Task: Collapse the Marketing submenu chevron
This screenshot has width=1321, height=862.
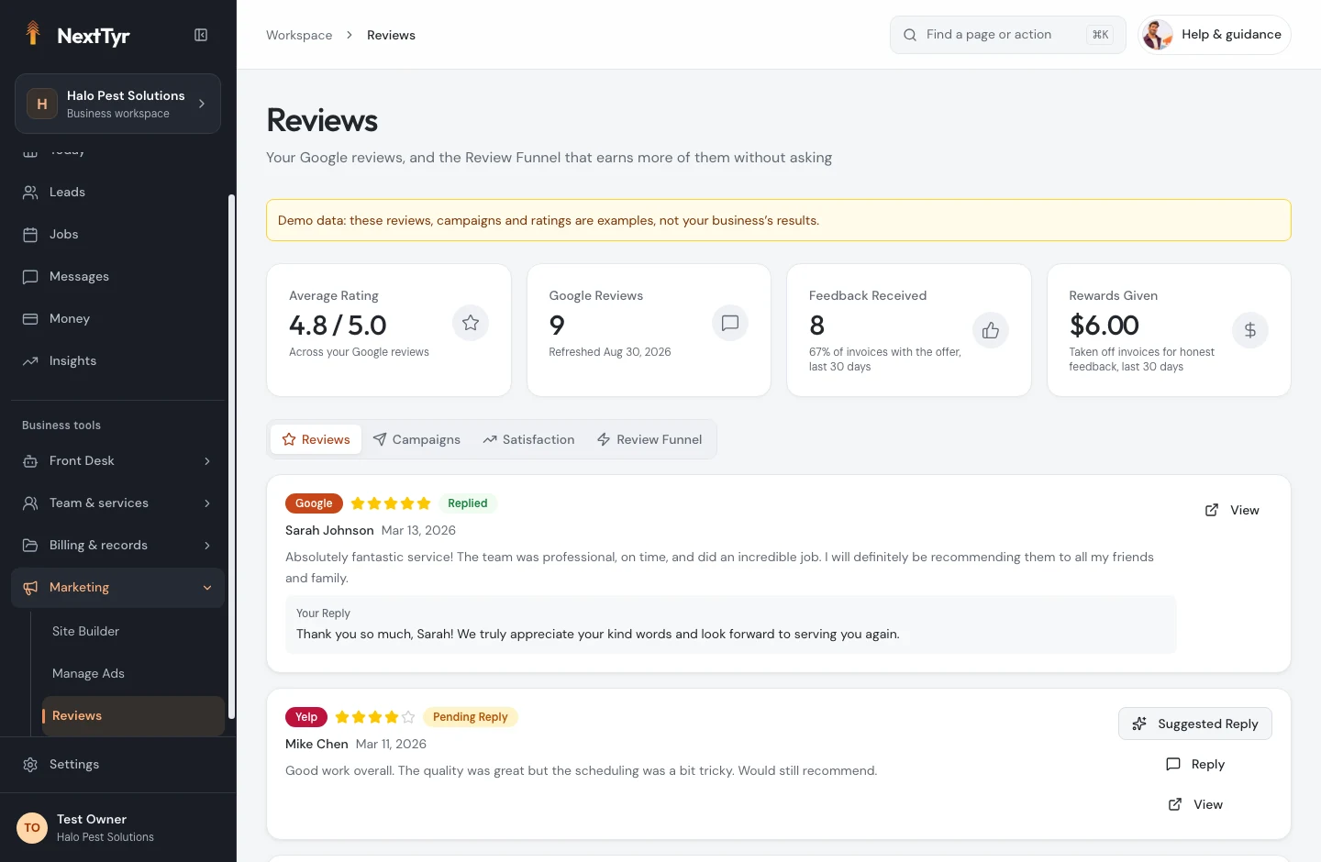Action: [x=207, y=588]
